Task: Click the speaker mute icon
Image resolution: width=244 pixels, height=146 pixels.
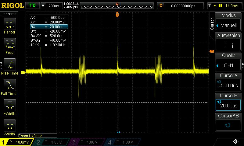Action: [x=236, y=142]
